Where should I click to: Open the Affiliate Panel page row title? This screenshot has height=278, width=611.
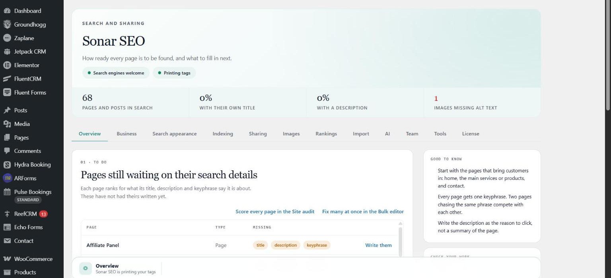(103, 245)
